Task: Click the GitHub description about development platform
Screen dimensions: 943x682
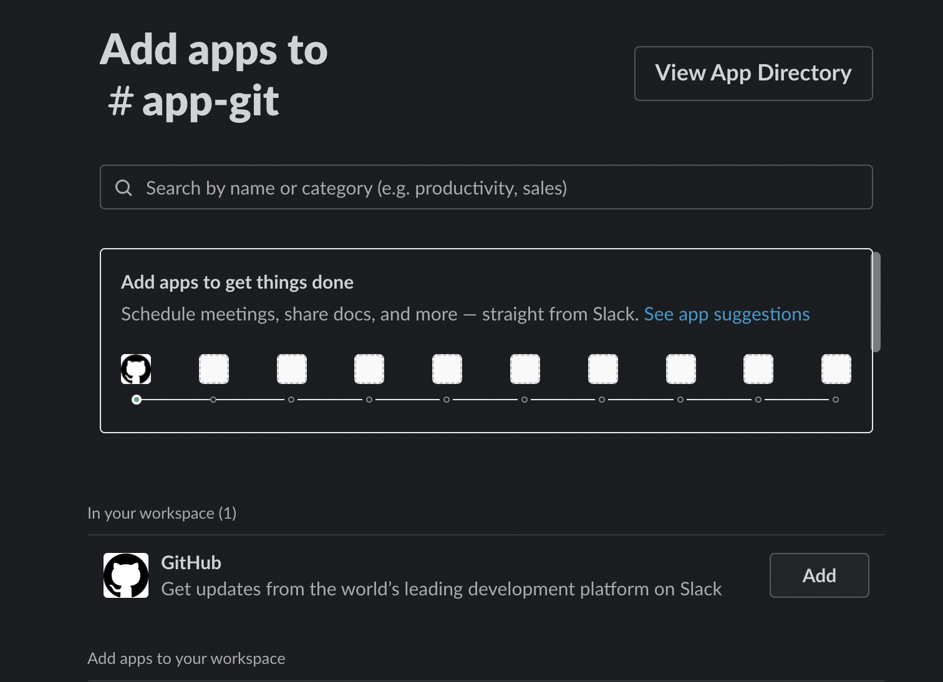Action: point(442,589)
